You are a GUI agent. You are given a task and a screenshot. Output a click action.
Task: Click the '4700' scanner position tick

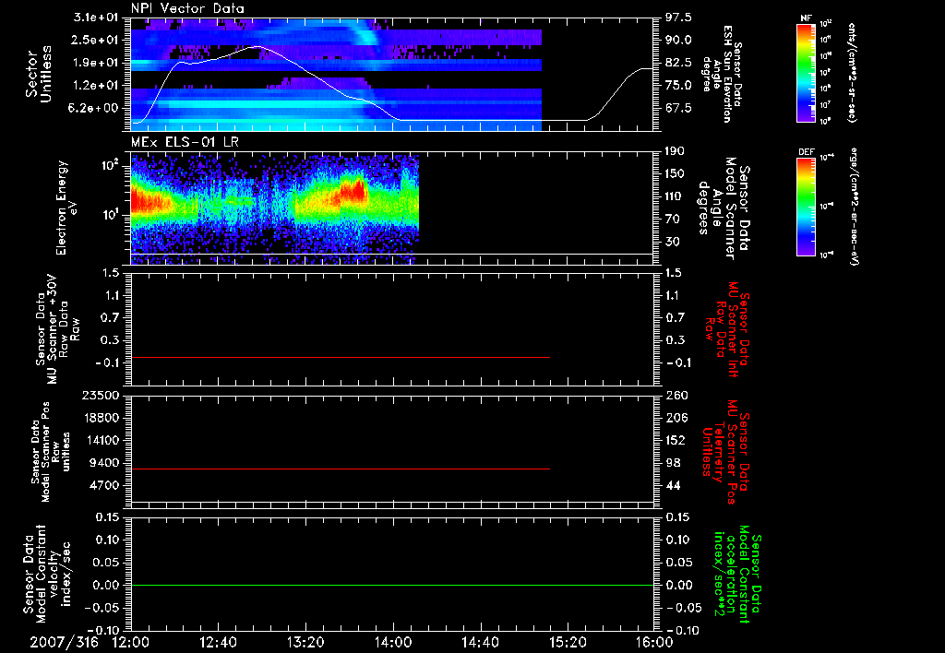click(x=103, y=485)
